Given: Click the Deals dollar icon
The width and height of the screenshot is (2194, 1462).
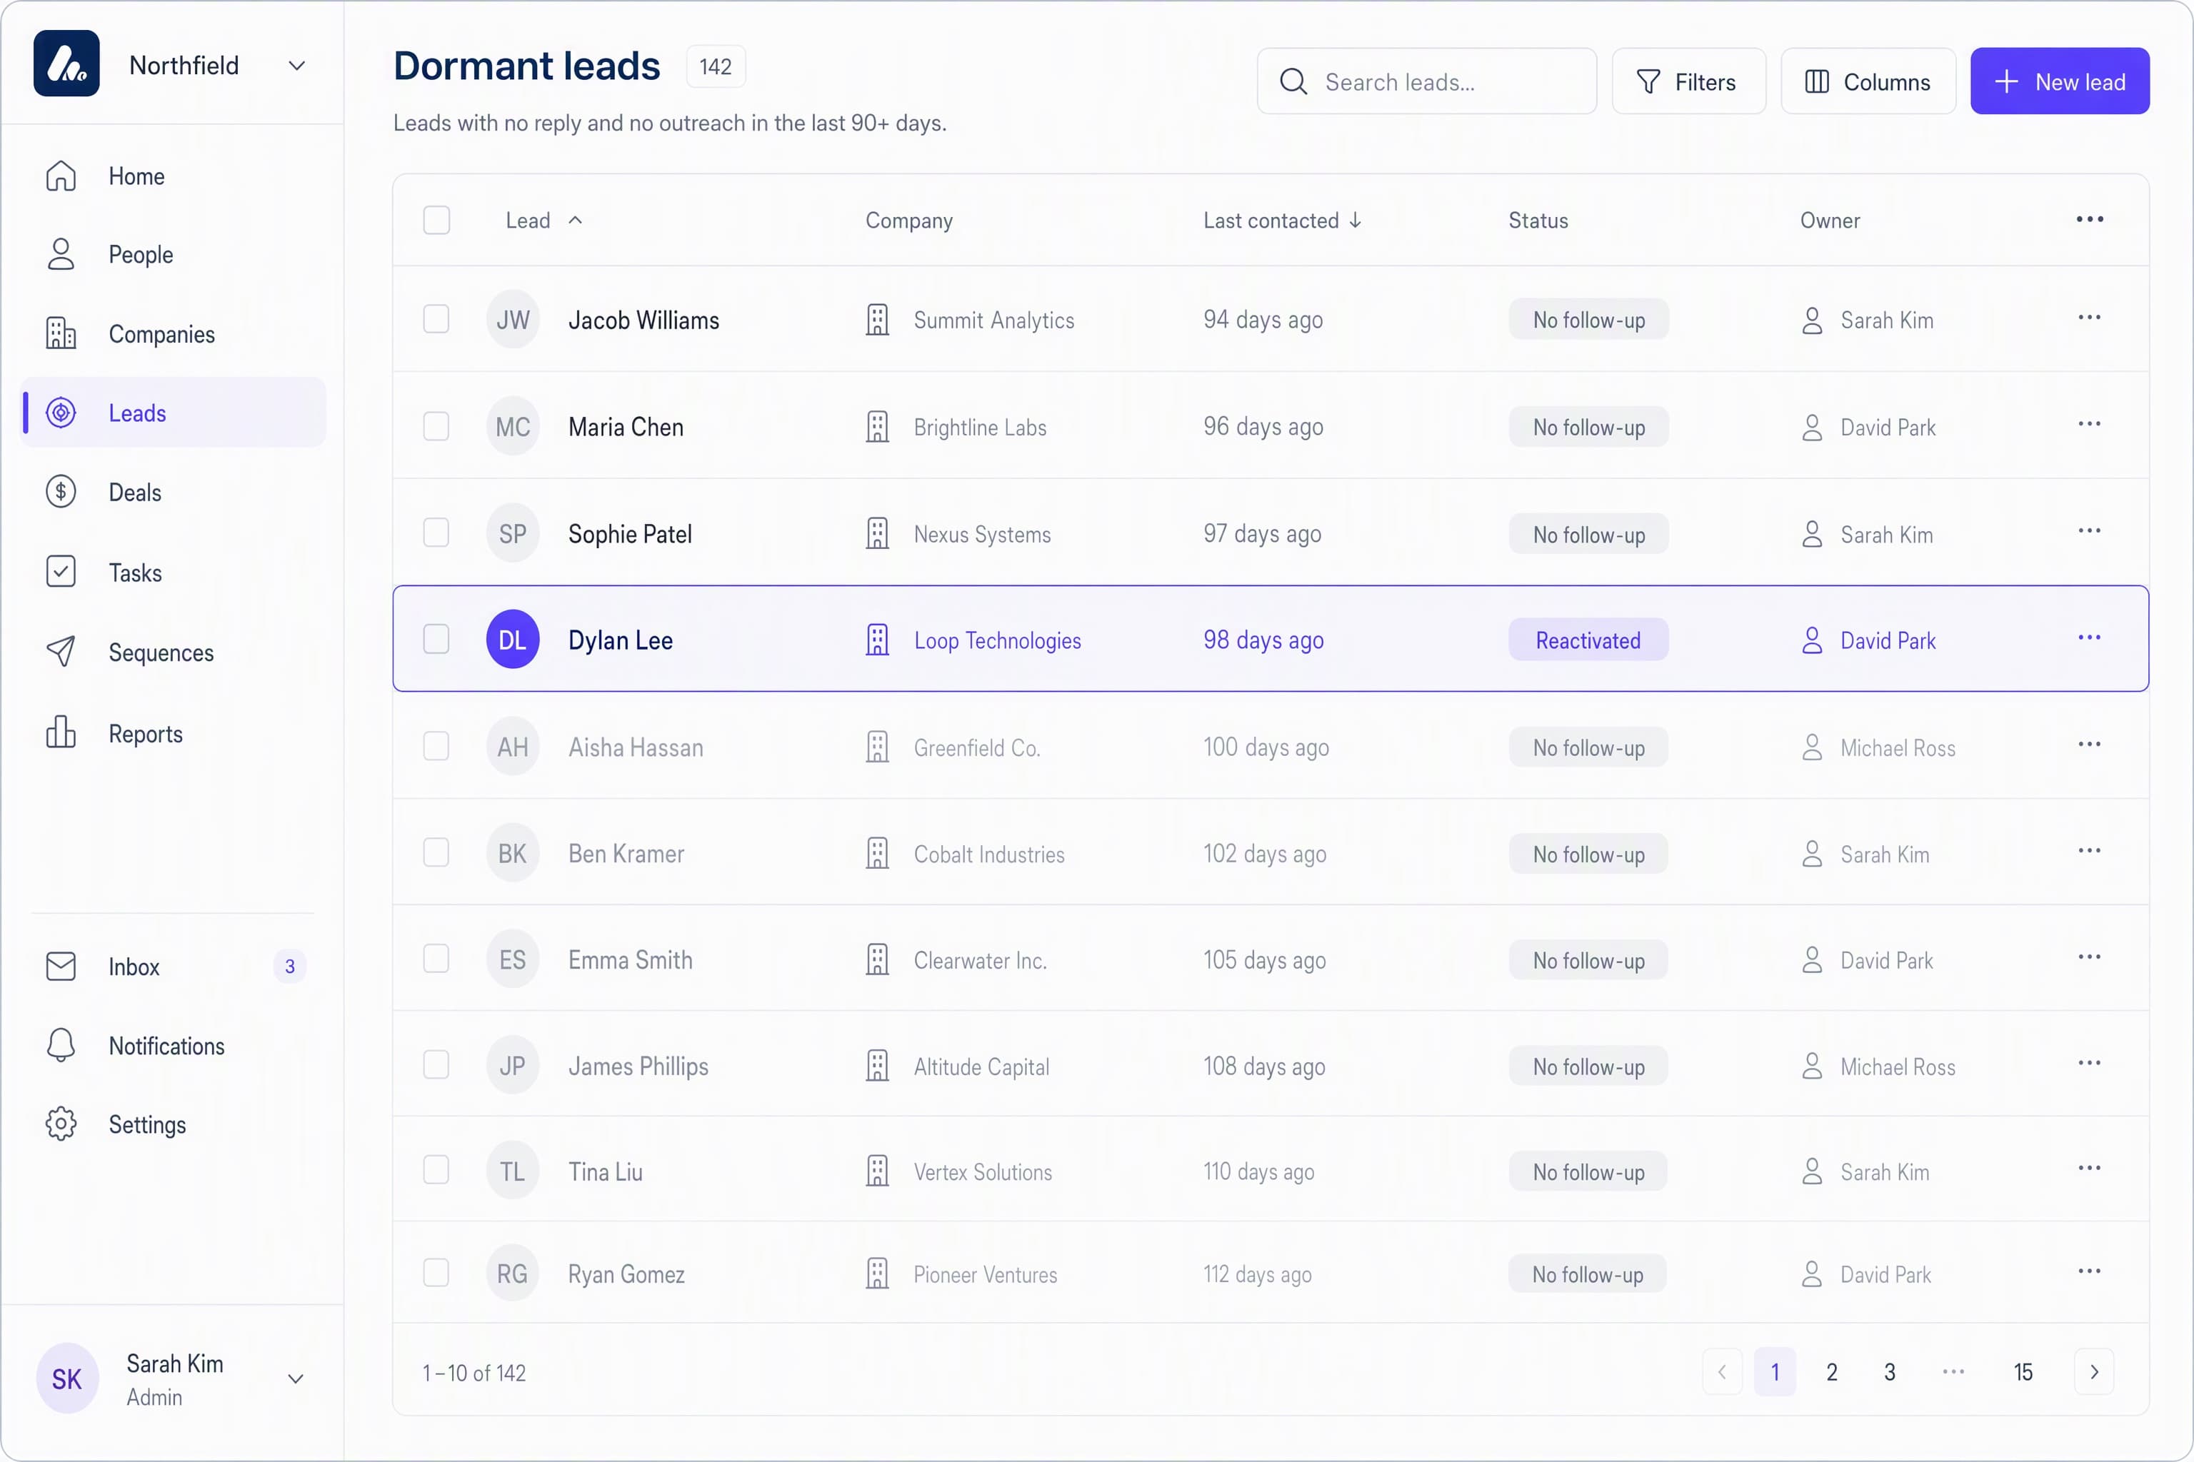Looking at the screenshot, I should pyautogui.click(x=61, y=493).
